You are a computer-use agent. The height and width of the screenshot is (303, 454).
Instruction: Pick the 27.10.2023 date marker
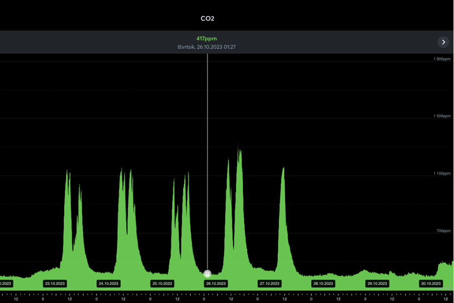click(x=269, y=283)
